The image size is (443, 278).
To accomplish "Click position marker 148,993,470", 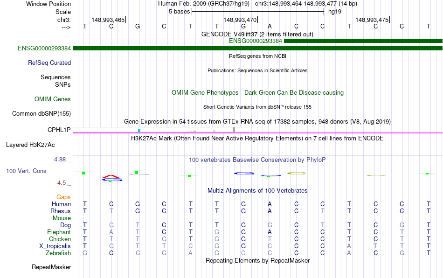I will point(241,20).
